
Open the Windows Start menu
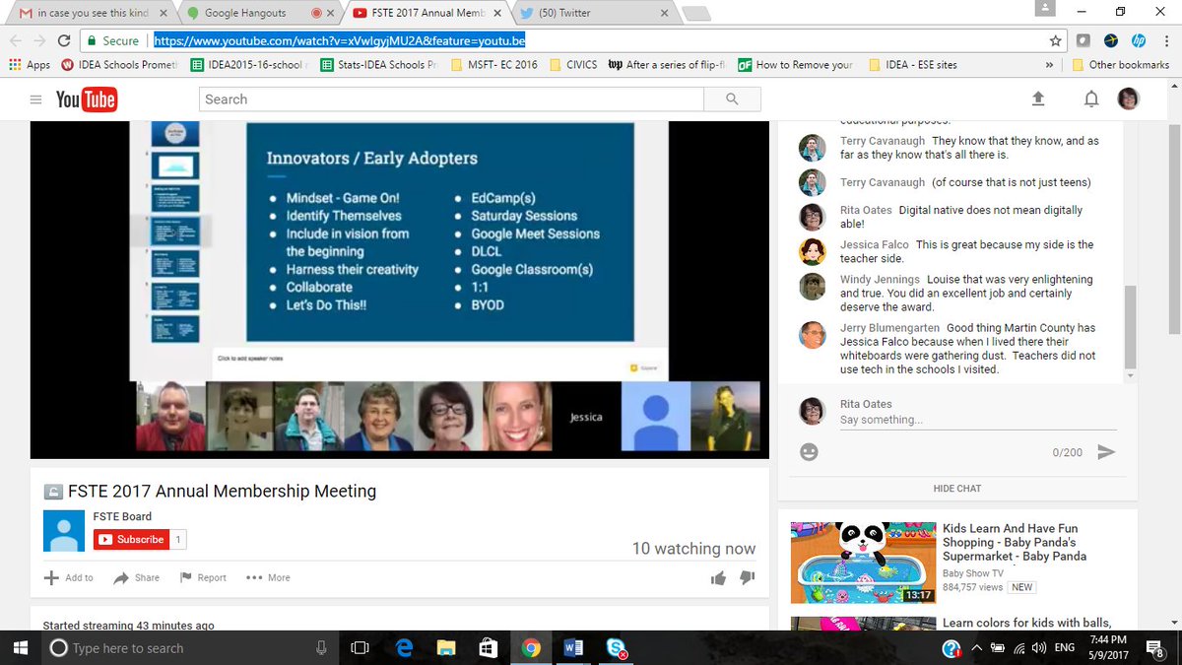pyautogui.click(x=20, y=647)
